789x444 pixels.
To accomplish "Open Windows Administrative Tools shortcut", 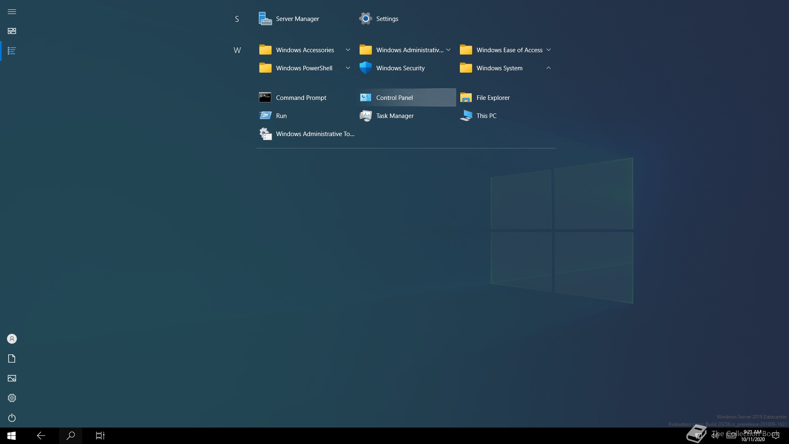I will [x=306, y=134].
